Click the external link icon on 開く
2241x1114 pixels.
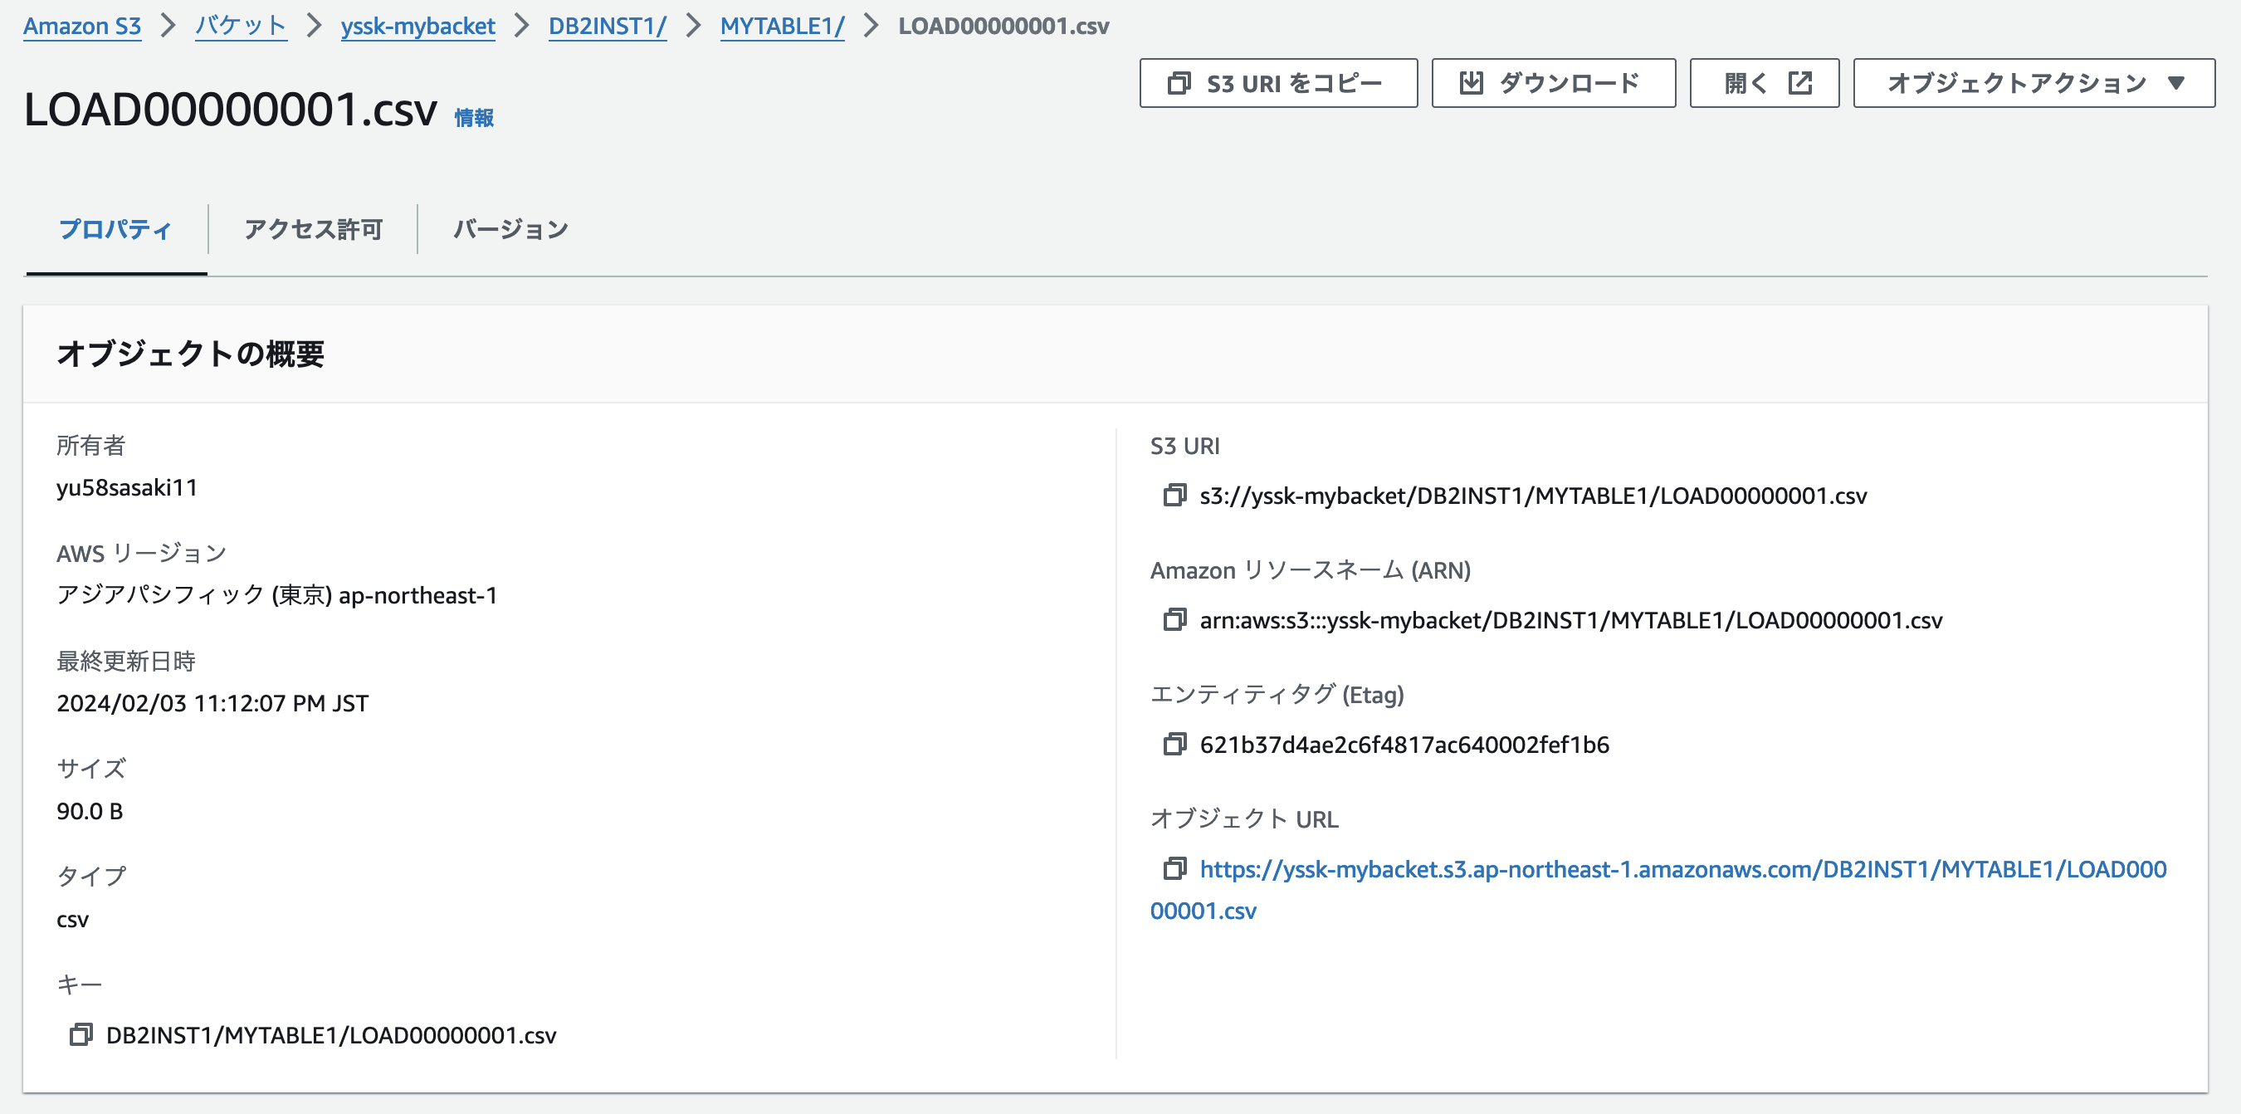tap(1800, 83)
